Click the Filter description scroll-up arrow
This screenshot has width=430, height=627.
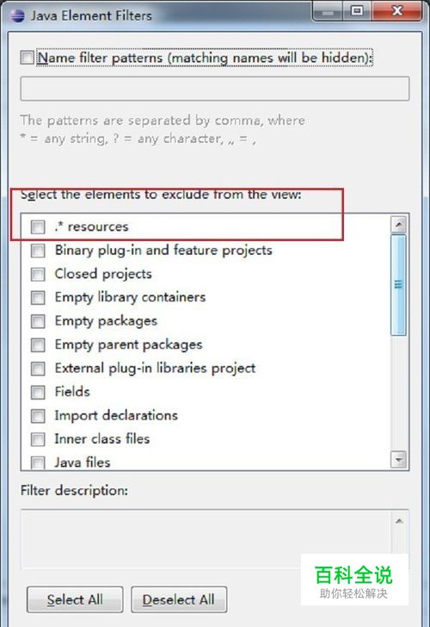399,521
